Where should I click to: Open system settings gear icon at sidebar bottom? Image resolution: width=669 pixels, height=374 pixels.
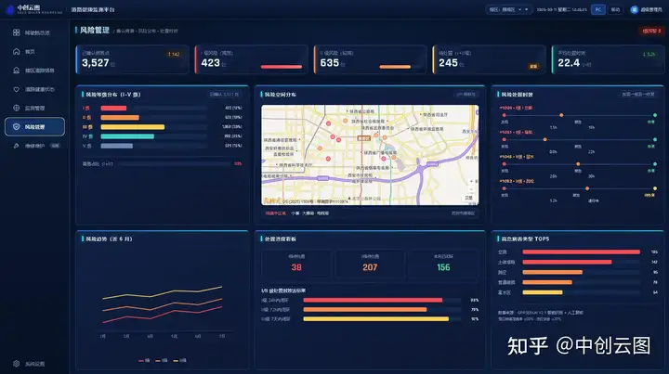(x=16, y=364)
